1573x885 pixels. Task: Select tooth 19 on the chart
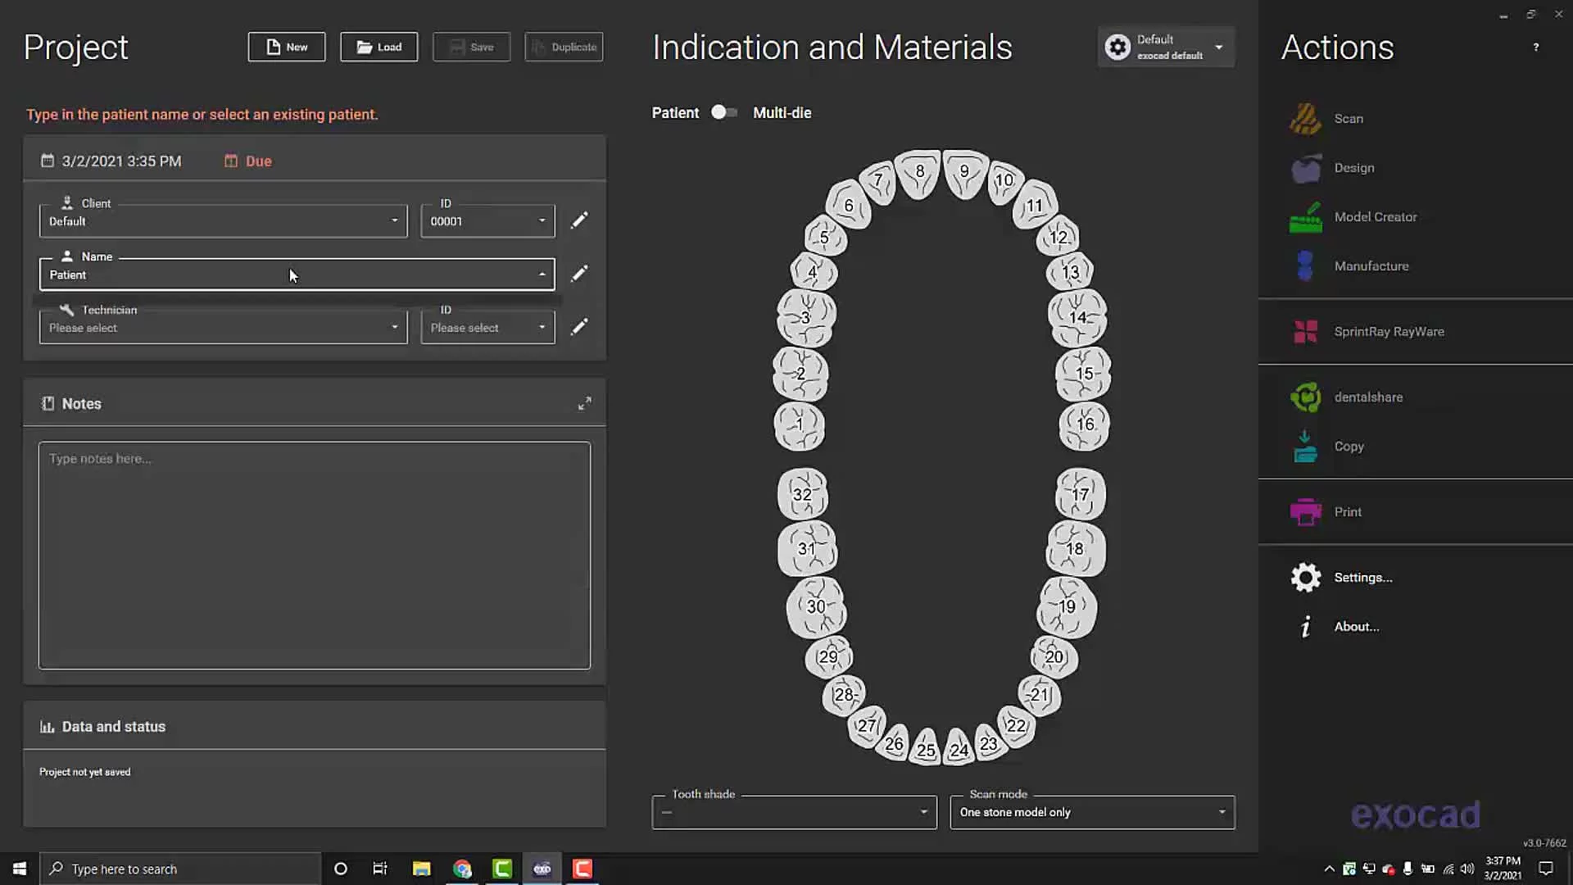[x=1067, y=606]
